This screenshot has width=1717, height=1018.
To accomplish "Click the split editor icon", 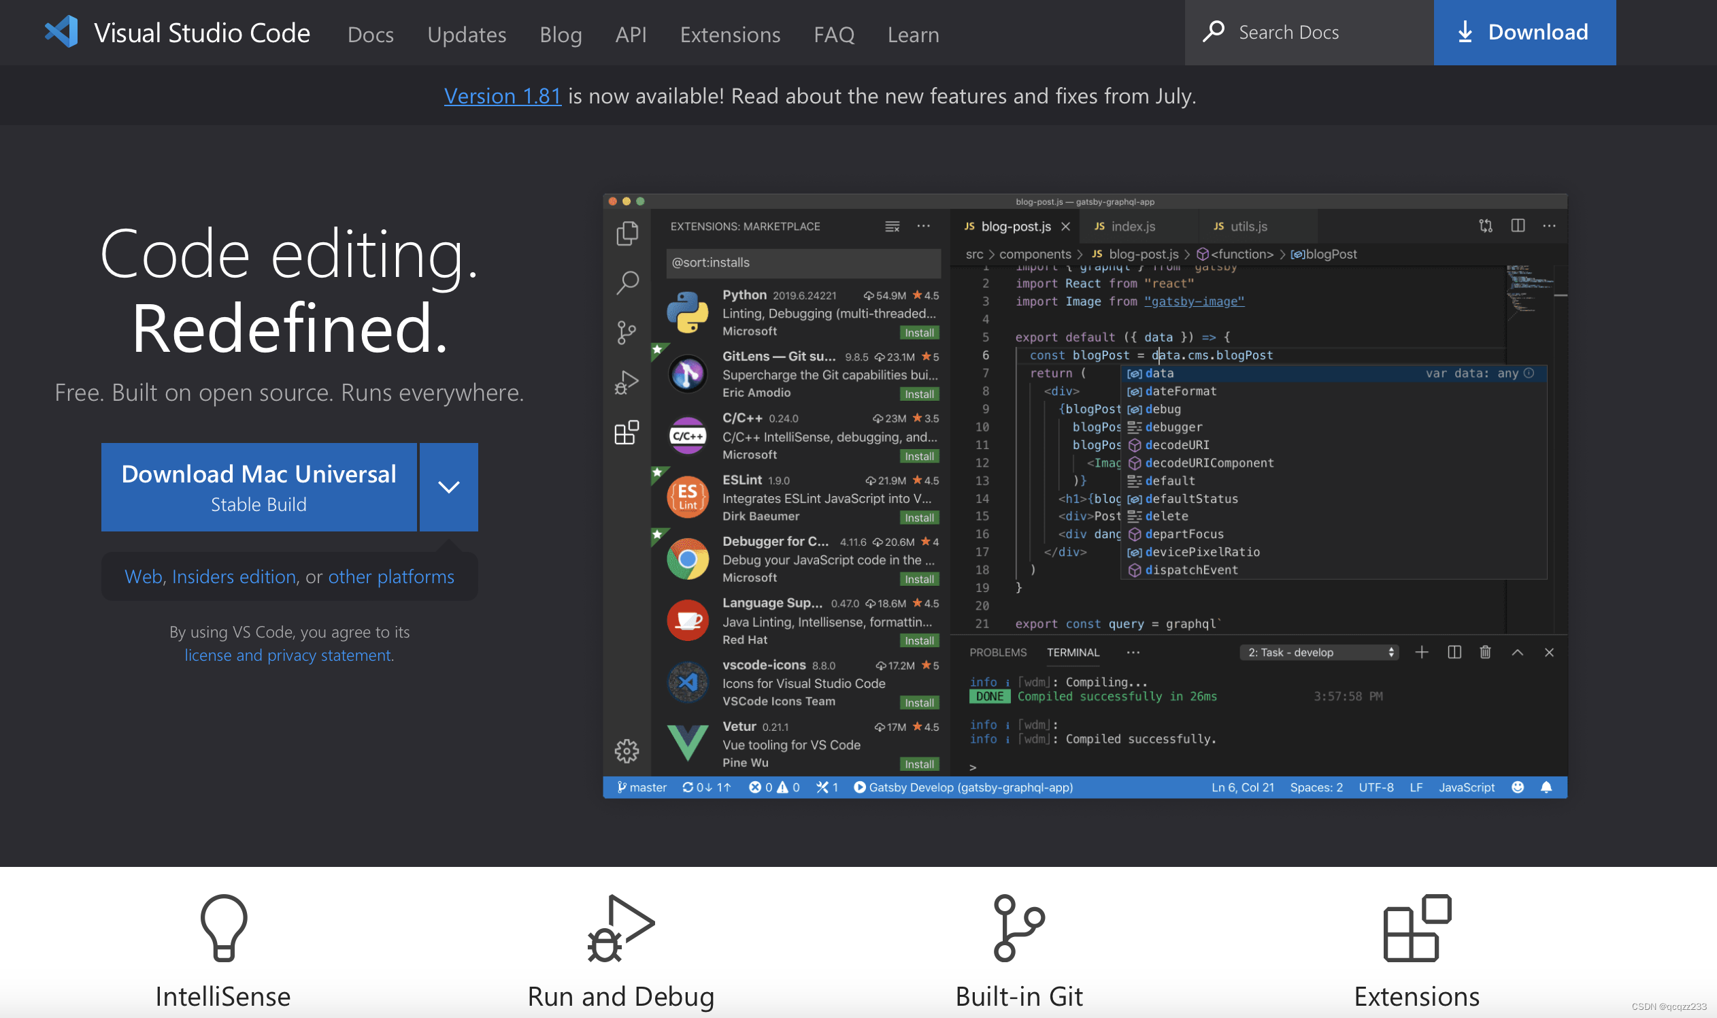I will pos(1518,226).
